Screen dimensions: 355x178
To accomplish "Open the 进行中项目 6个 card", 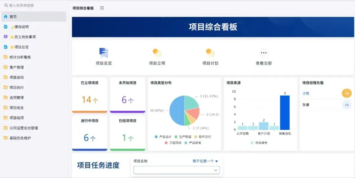I will point(90,133).
